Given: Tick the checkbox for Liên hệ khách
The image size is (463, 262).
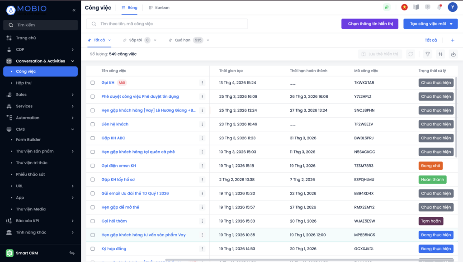Looking at the screenshot, I should 93,124.
